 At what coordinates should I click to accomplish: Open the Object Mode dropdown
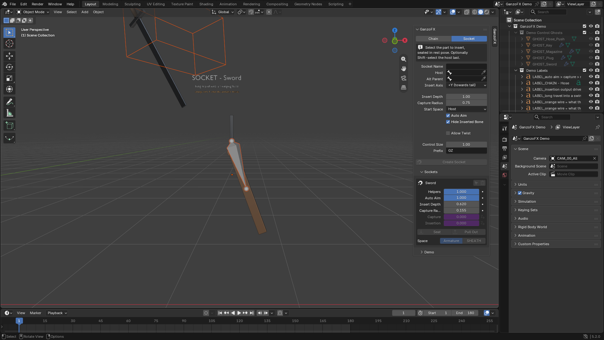coord(33,12)
